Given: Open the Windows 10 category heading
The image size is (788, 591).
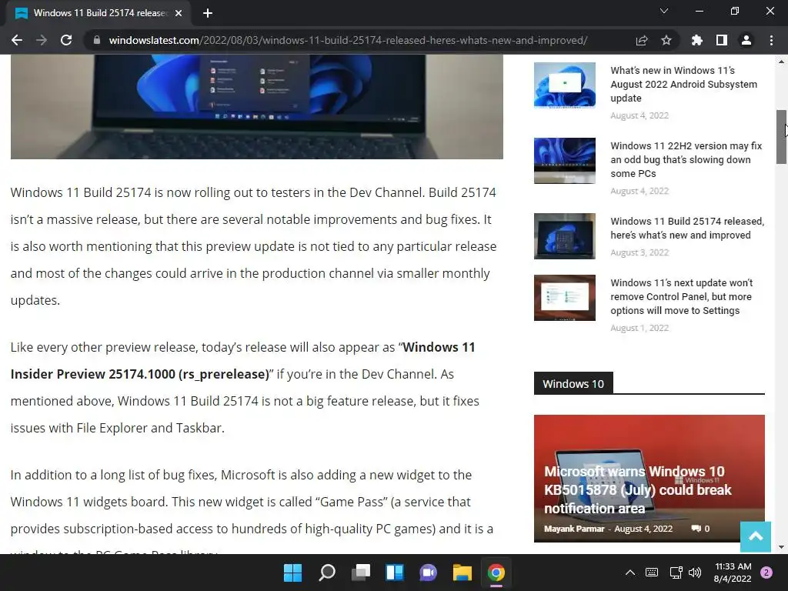Looking at the screenshot, I should pyautogui.click(x=573, y=383).
